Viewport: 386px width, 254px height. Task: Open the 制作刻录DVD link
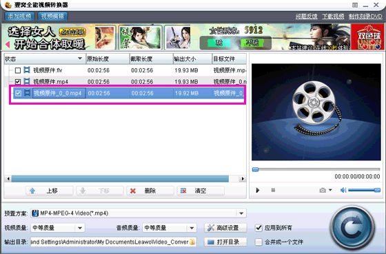click(x=365, y=17)
